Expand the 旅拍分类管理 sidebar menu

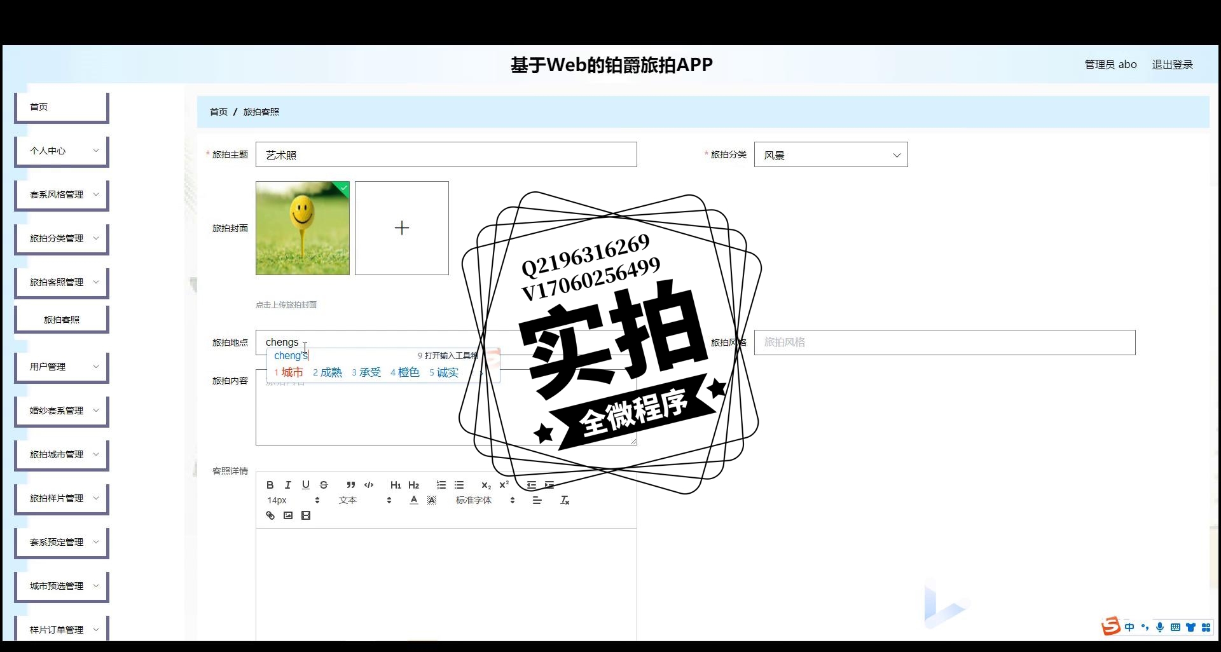(62, 238)
